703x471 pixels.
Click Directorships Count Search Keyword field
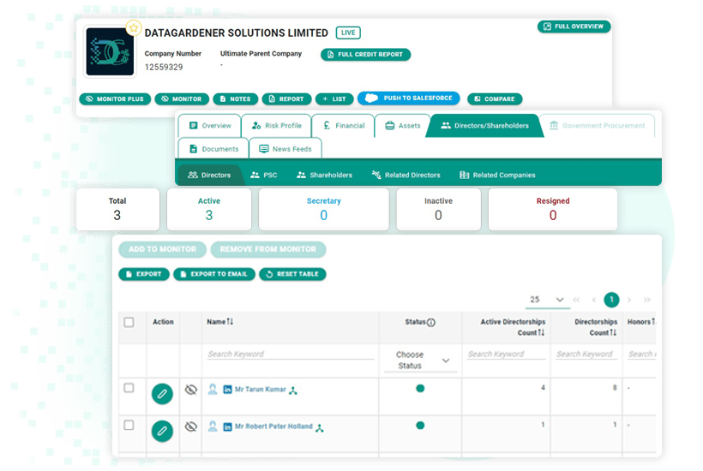pyautogui.click(x=586, y=355)
